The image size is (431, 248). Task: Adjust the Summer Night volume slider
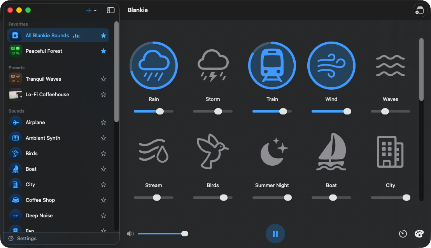272,198
